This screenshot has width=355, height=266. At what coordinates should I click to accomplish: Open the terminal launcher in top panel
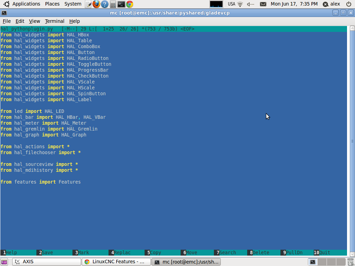pyautogui.click(x=121, y=4)
